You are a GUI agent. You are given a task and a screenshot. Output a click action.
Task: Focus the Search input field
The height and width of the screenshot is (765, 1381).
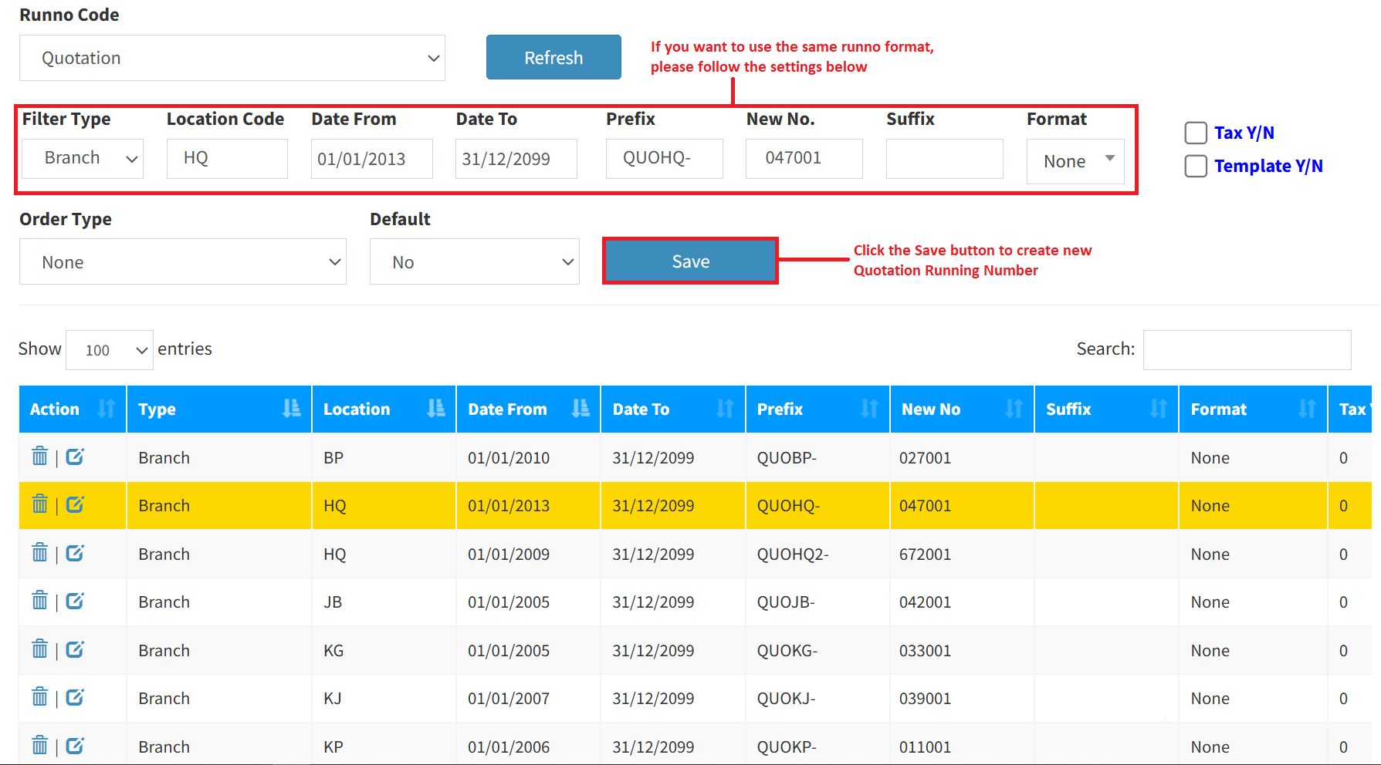[1247, 350]
